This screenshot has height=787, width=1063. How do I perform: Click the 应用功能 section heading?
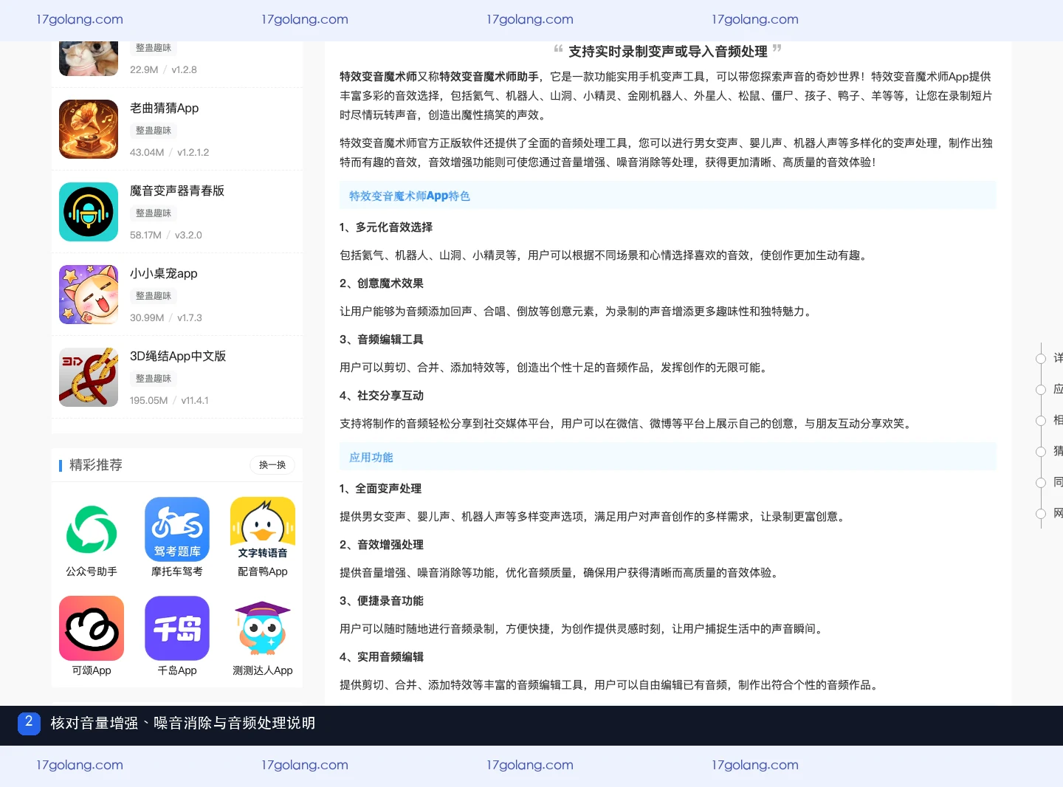[371, 457]
